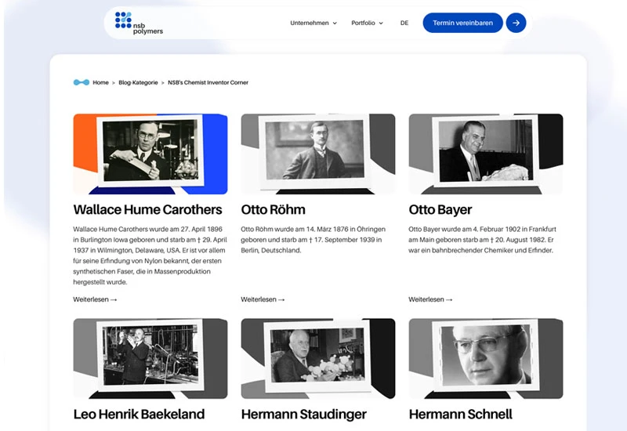The image size is (627, 431).
Task: Open Wallace Hume Carothers photo
Action: [x=150, y=154]
